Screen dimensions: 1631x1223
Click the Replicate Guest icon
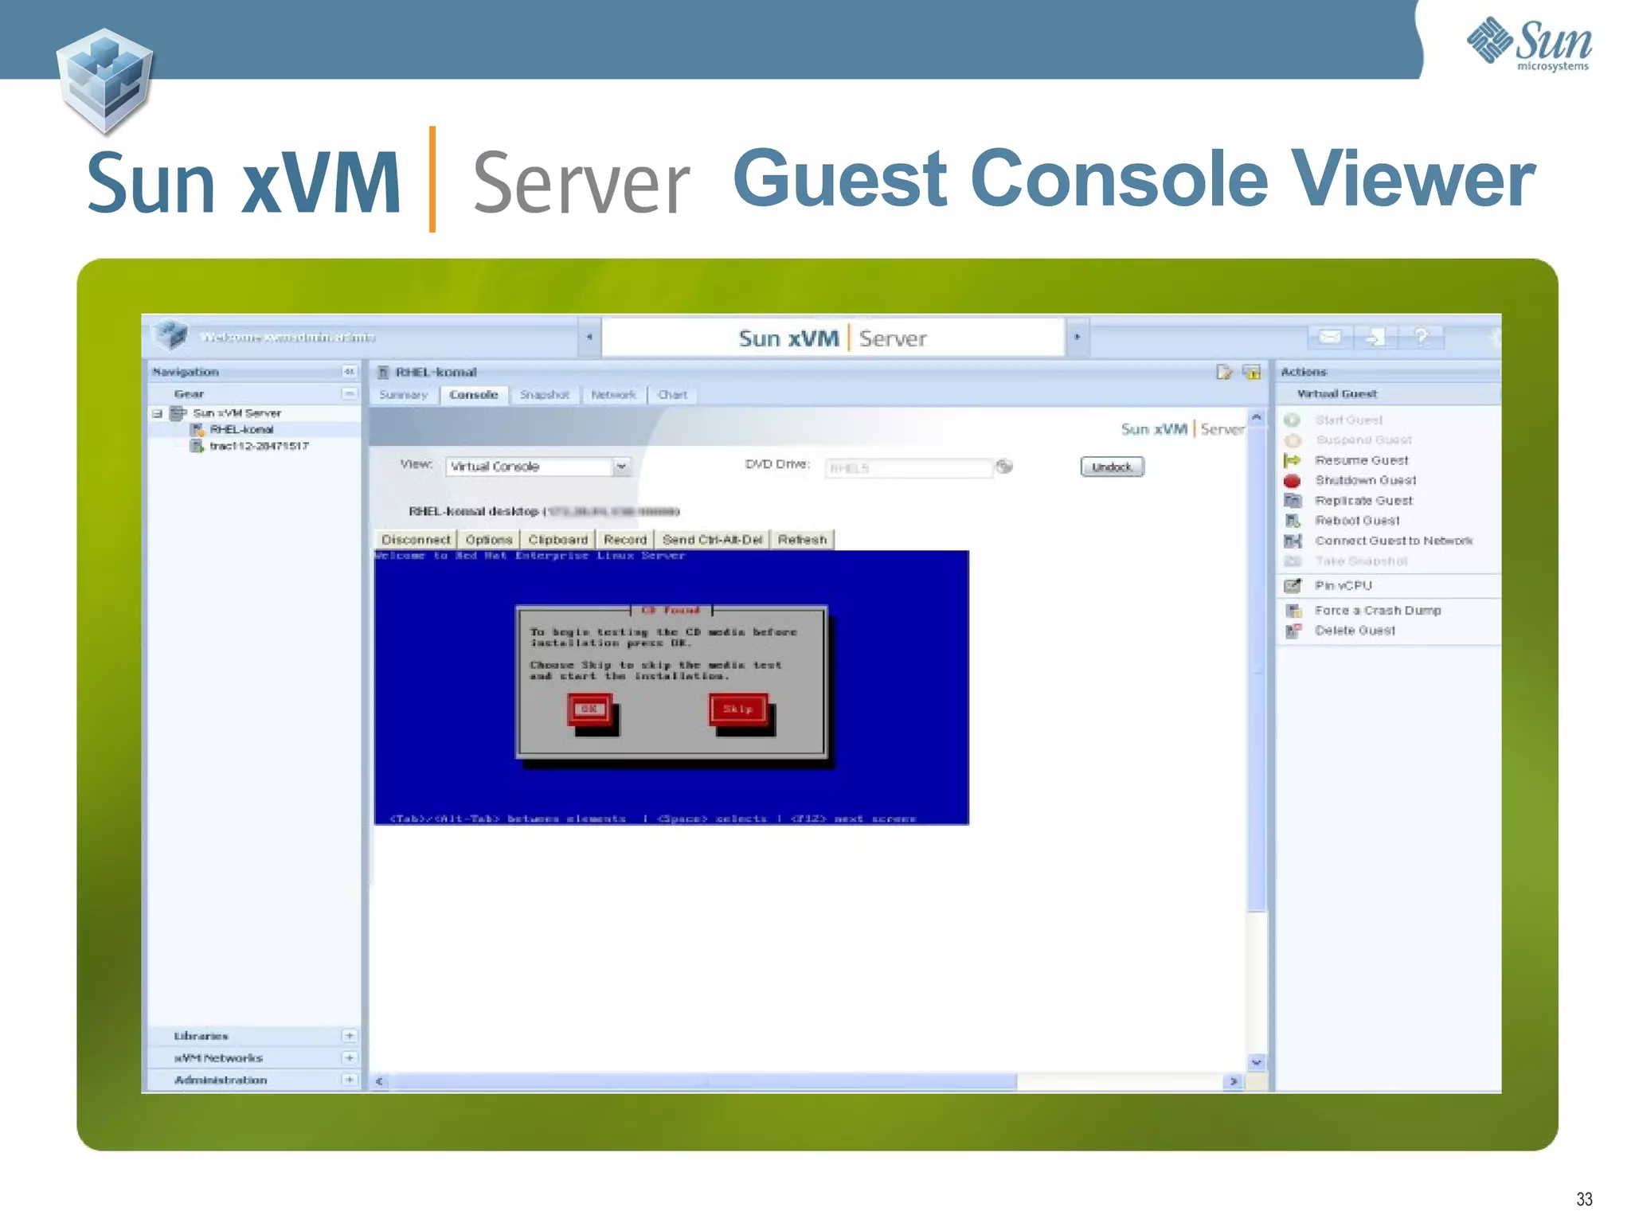point(1293,501)
